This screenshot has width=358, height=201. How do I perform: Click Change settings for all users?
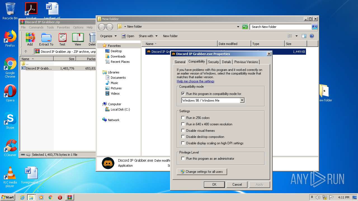coord(202,172)
